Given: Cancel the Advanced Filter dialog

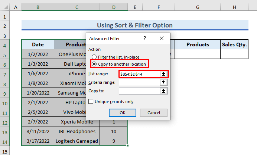Looking at the screenshot, I should pyautogui.click(x=153, y=113).
